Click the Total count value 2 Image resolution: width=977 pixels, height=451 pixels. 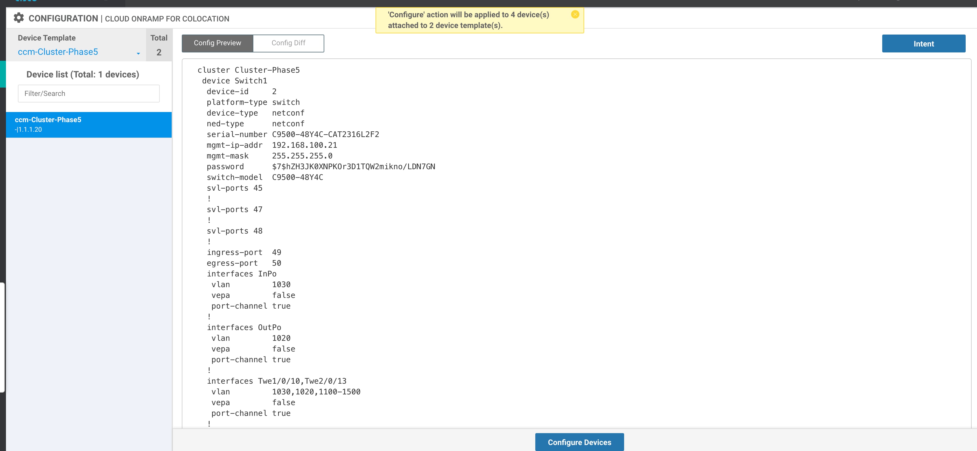[x=159, y=52]
